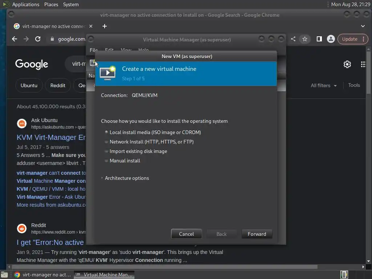Choose Import existing disk image option
This screenshot has width=372, height=279.
point(106,151)
